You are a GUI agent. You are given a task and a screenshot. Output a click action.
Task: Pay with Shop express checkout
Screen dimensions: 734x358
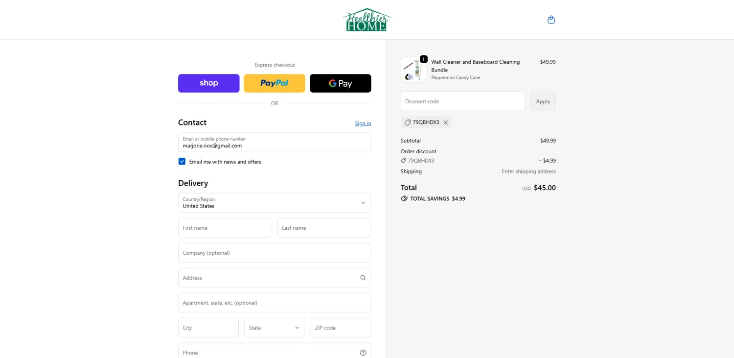pyautogui.click(x=209, y=83)
